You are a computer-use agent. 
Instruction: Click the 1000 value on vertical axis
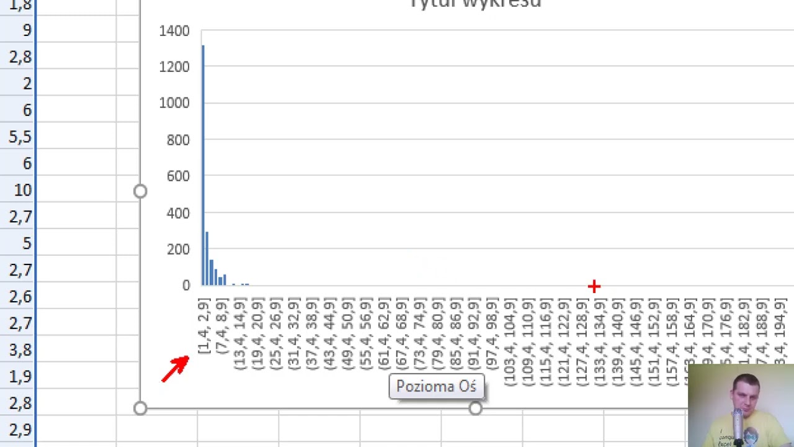point(174,103)
